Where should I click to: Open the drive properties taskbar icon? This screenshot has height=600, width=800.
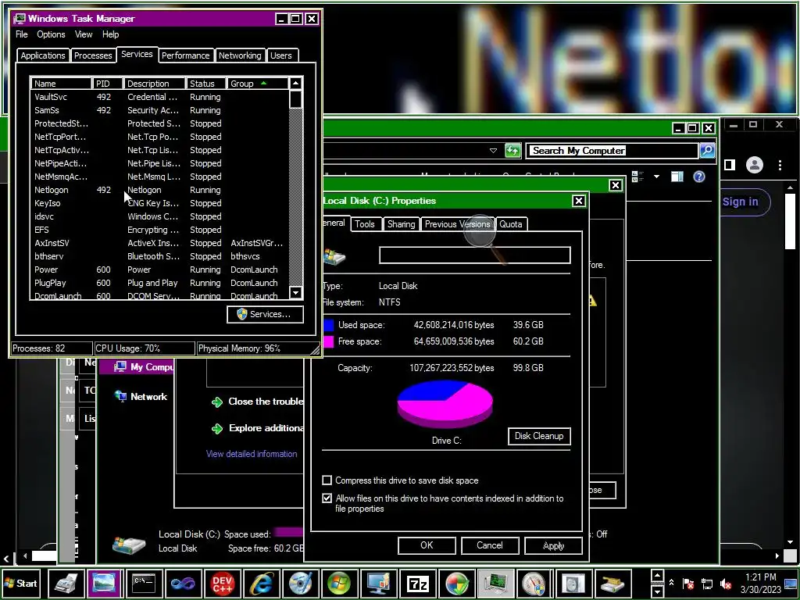[x=612, y=583]
